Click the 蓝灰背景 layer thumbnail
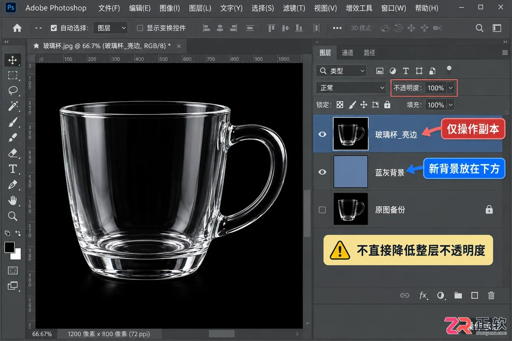This screenshot has width=512, height=341. [x=351, y=172]
